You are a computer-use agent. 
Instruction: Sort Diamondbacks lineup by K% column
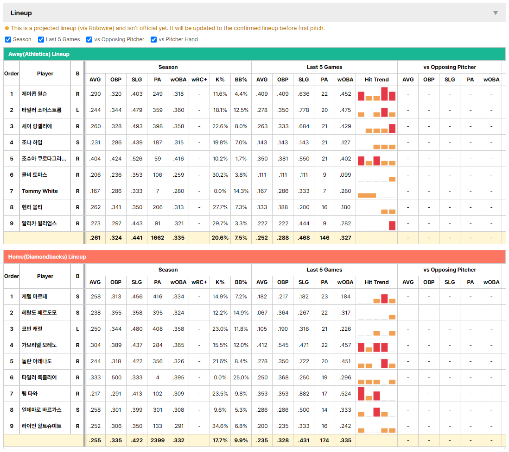220,282
